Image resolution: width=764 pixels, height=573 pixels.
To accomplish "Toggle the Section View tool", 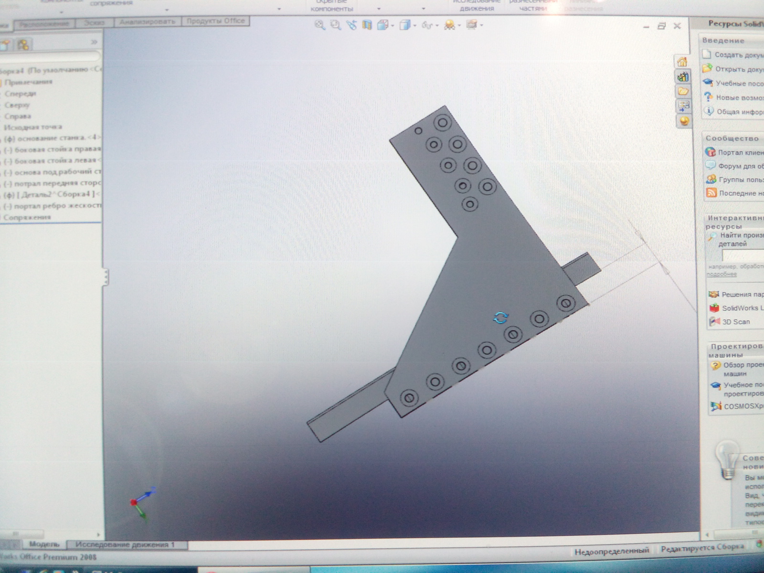I will (367, 25).
